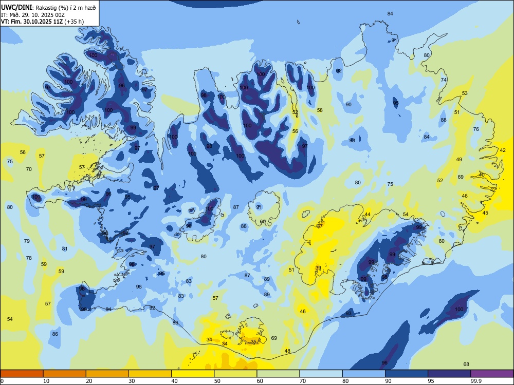Click the map value "81" off the west coast
The height and width of the screenshot is (385, 514).
(65, 249)
